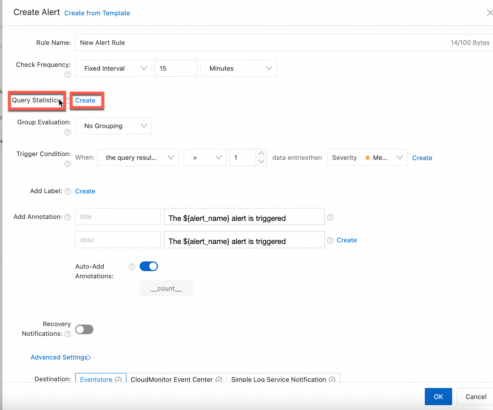Disable the Auto-Add Annotations toggle
Image resolution: width=493 pixels, height=410 pixels.
pos(149,266)
